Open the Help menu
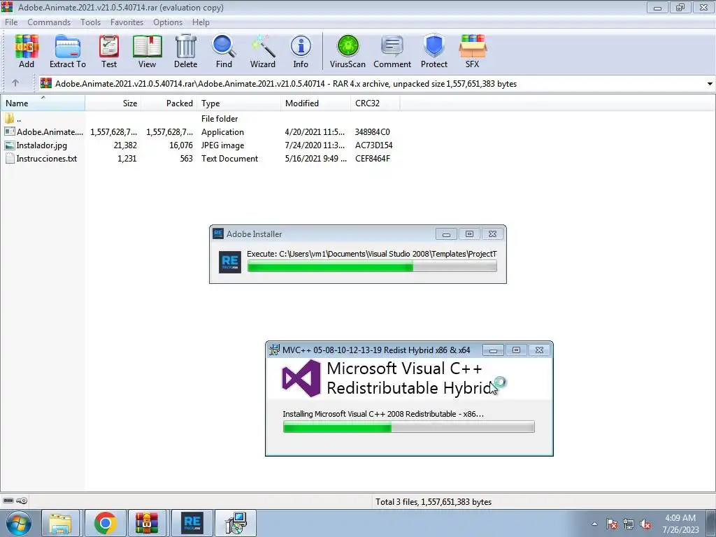The height and width of the screenshot is (537, 716). tap(201, 22)
